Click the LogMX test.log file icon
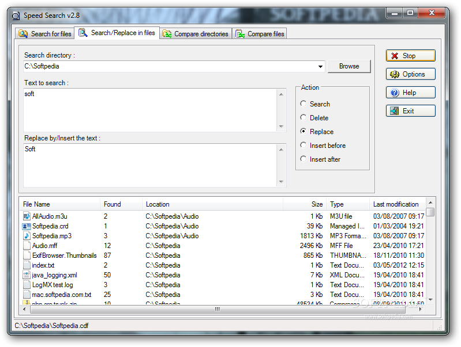The width and height of the screenshot is (461, 347). (27, 285)
